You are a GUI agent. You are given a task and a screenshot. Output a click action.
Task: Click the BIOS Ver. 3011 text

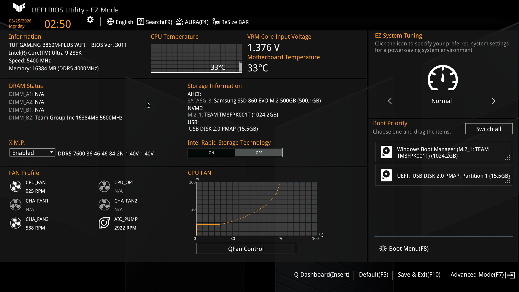coord(109,45)
